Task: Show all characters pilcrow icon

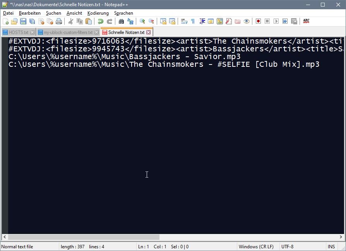Action: click(193, 21)
